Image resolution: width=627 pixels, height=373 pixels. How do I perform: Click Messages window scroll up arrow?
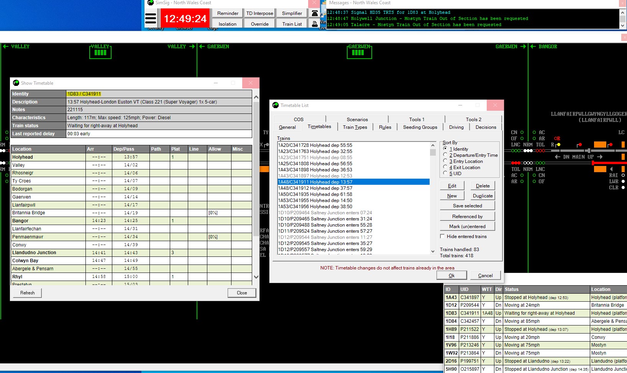(623, 13)
